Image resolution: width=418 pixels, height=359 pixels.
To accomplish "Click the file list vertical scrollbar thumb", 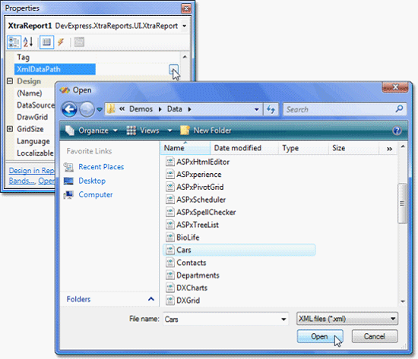I will pyautogui.click(x=402, y=203).
